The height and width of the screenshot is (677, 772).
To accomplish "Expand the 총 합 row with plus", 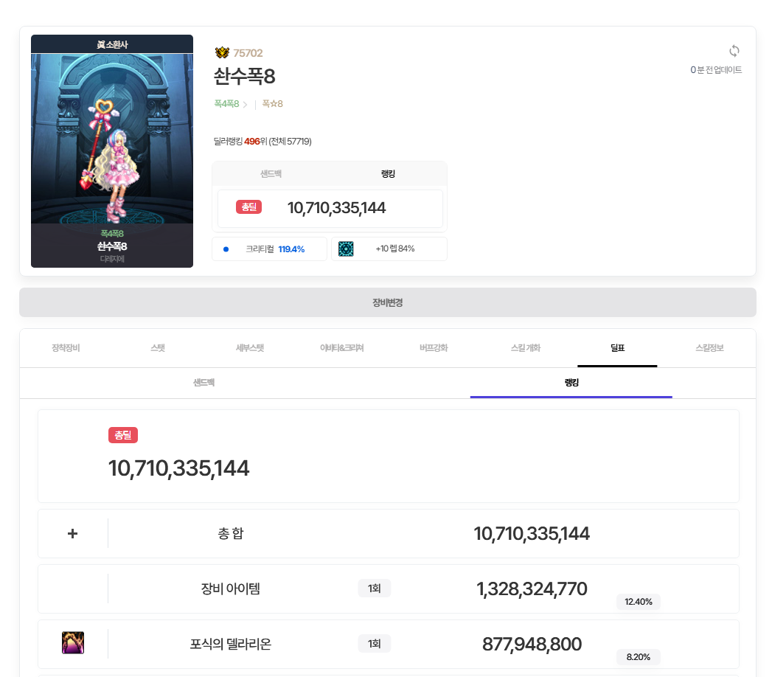I will click(72, 533).
